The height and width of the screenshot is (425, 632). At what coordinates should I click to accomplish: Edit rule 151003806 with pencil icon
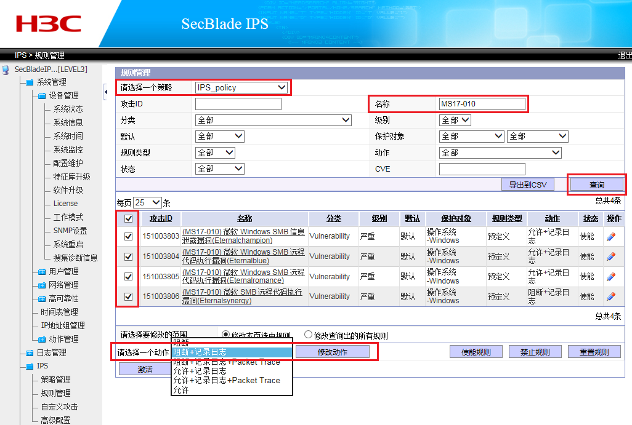pos(611,296)
